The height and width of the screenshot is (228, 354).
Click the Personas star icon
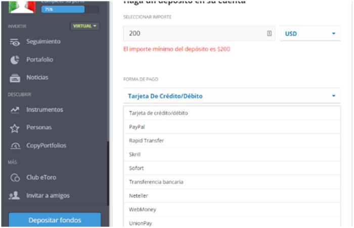click(x=15, y=128)
